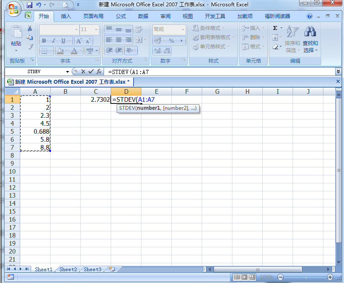Increase the cell indent

[x=119, y=50]
